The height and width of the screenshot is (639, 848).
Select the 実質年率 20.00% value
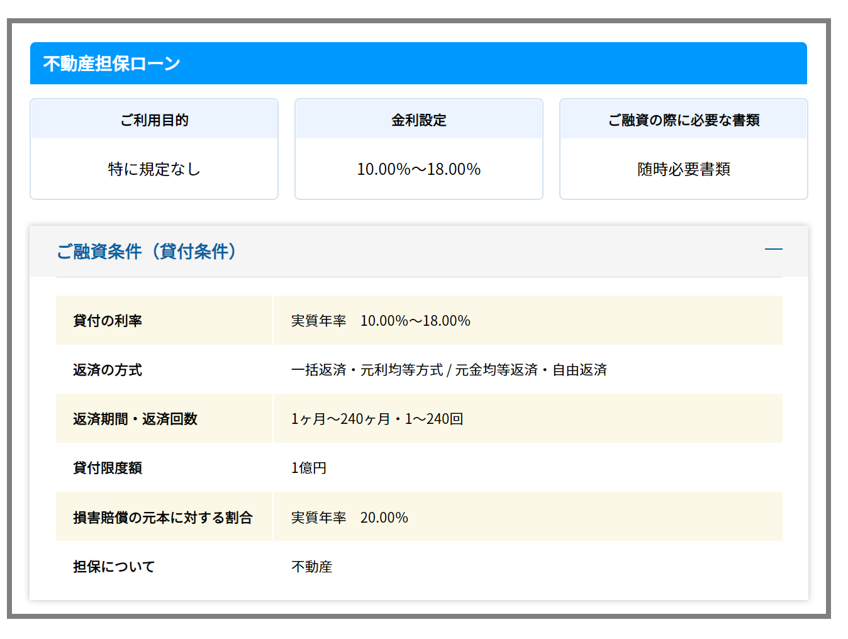tap(349, 518)
